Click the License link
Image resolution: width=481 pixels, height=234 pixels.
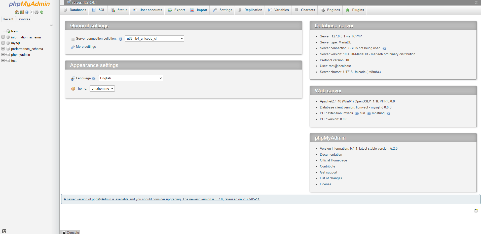(x=325, y=184)
